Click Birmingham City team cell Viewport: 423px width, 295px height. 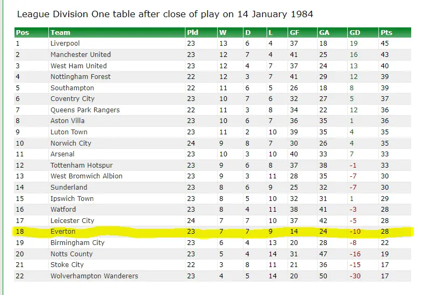tap(77, 243)
